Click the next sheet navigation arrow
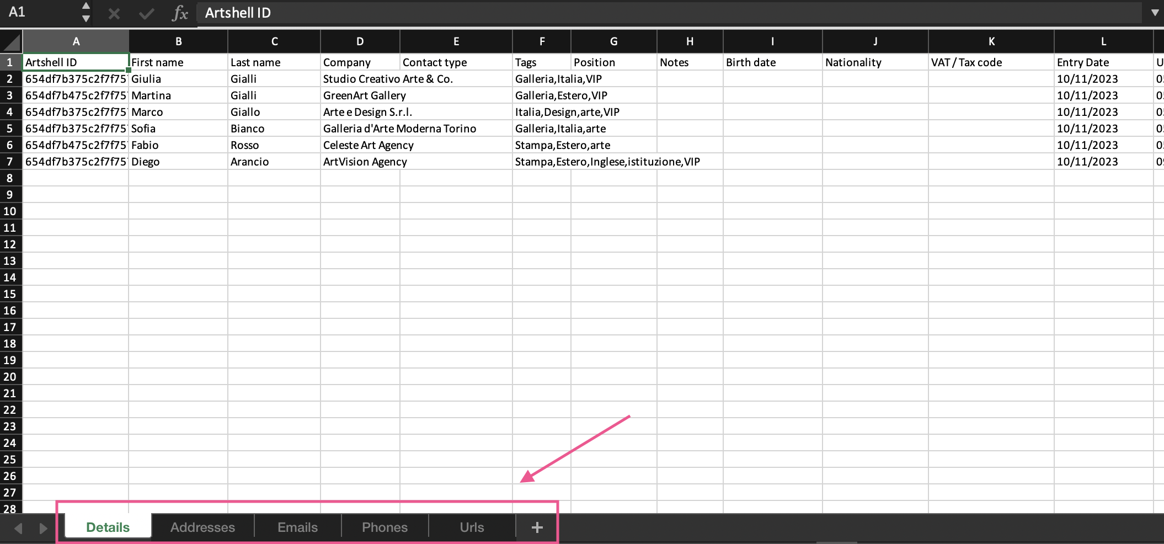Screen dimensions: 1164x544 [43, 529]
